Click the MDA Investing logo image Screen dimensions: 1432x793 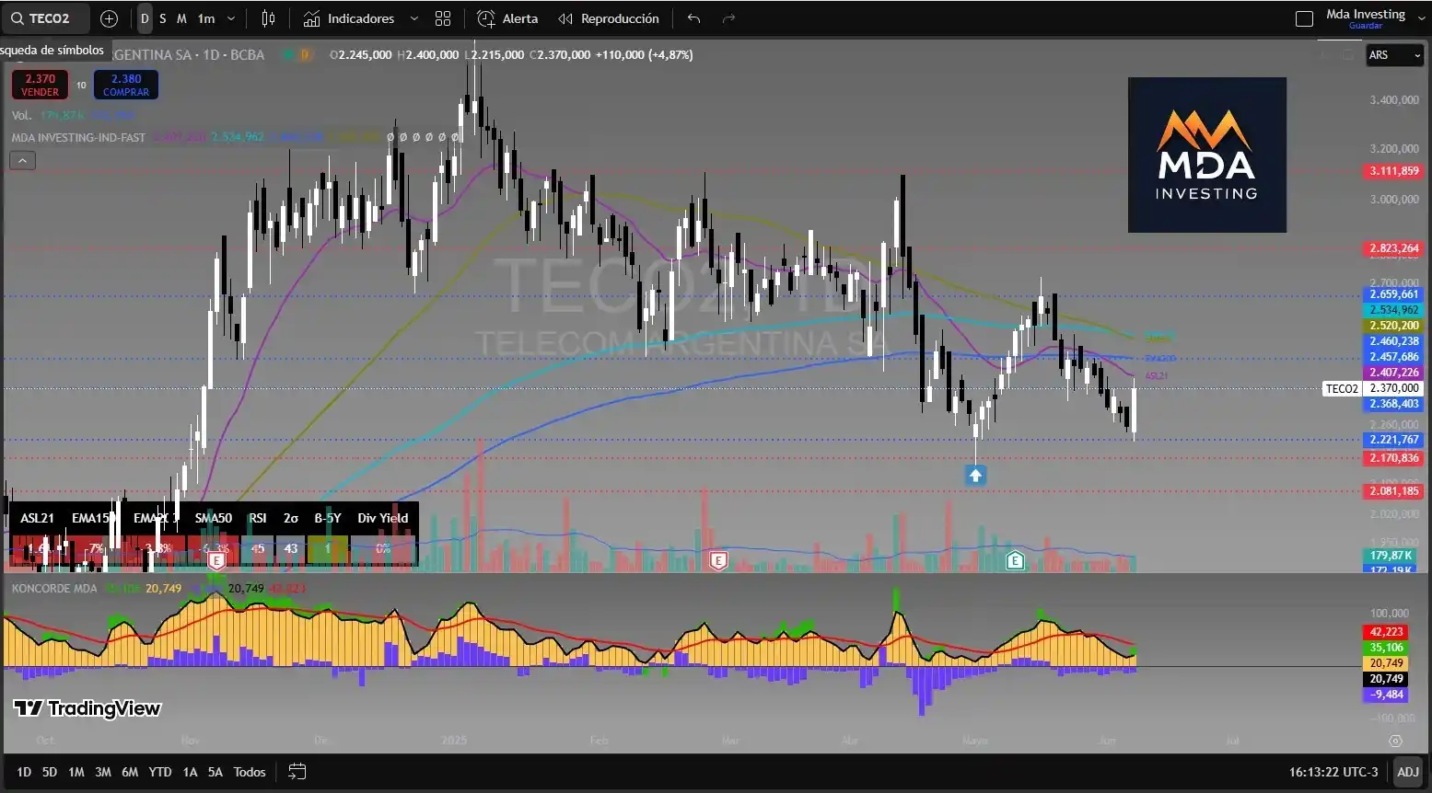(x=1207, y=155)
